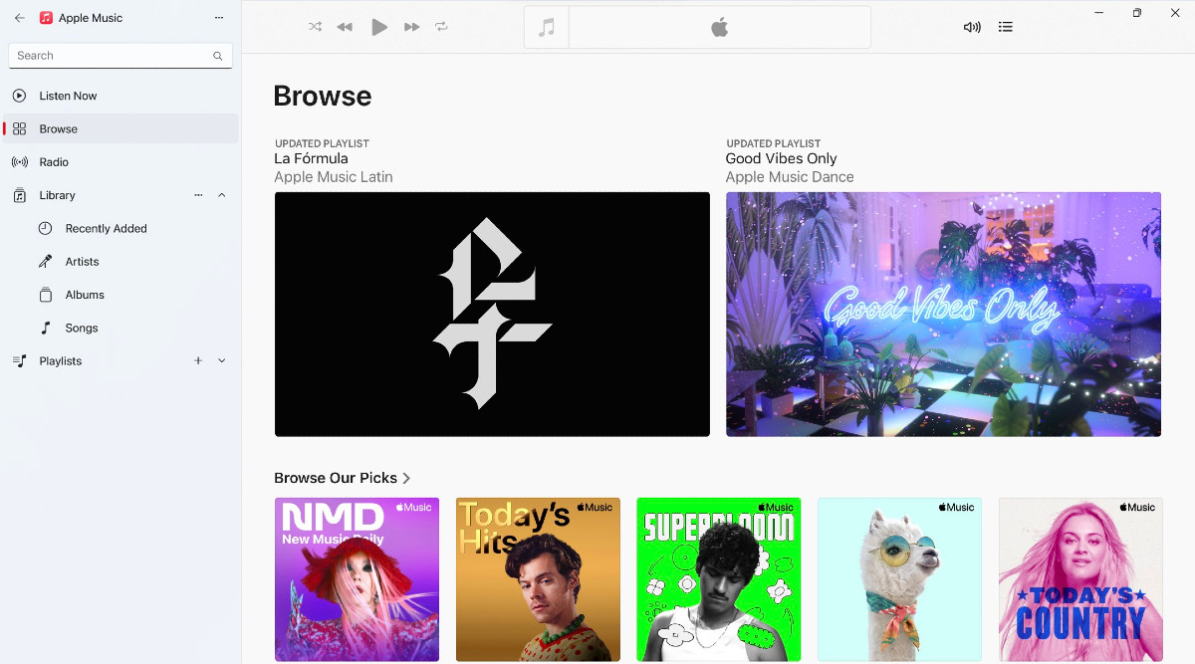
Task: Open the Apple Music options menu
Action: click(x=218, y=17)
